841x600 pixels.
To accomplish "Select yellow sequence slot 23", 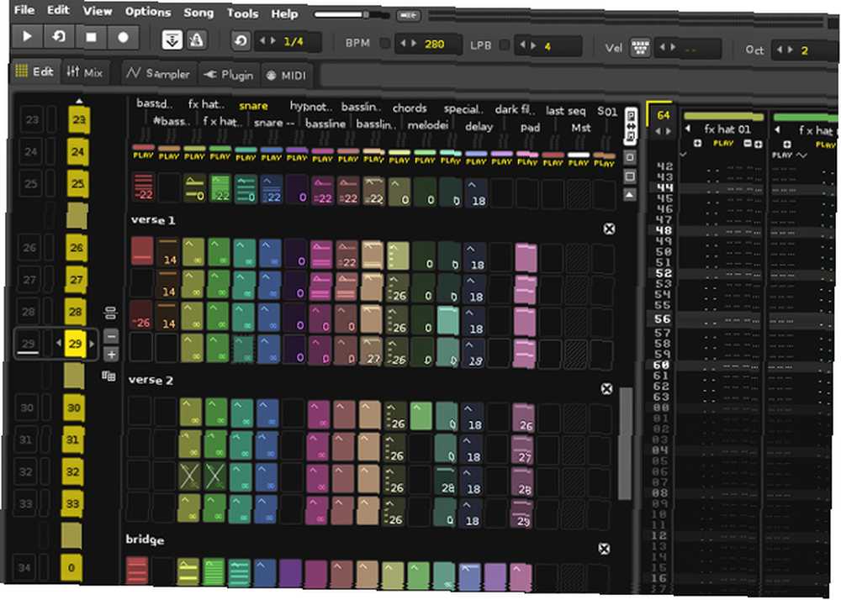I will coord(79,119).
